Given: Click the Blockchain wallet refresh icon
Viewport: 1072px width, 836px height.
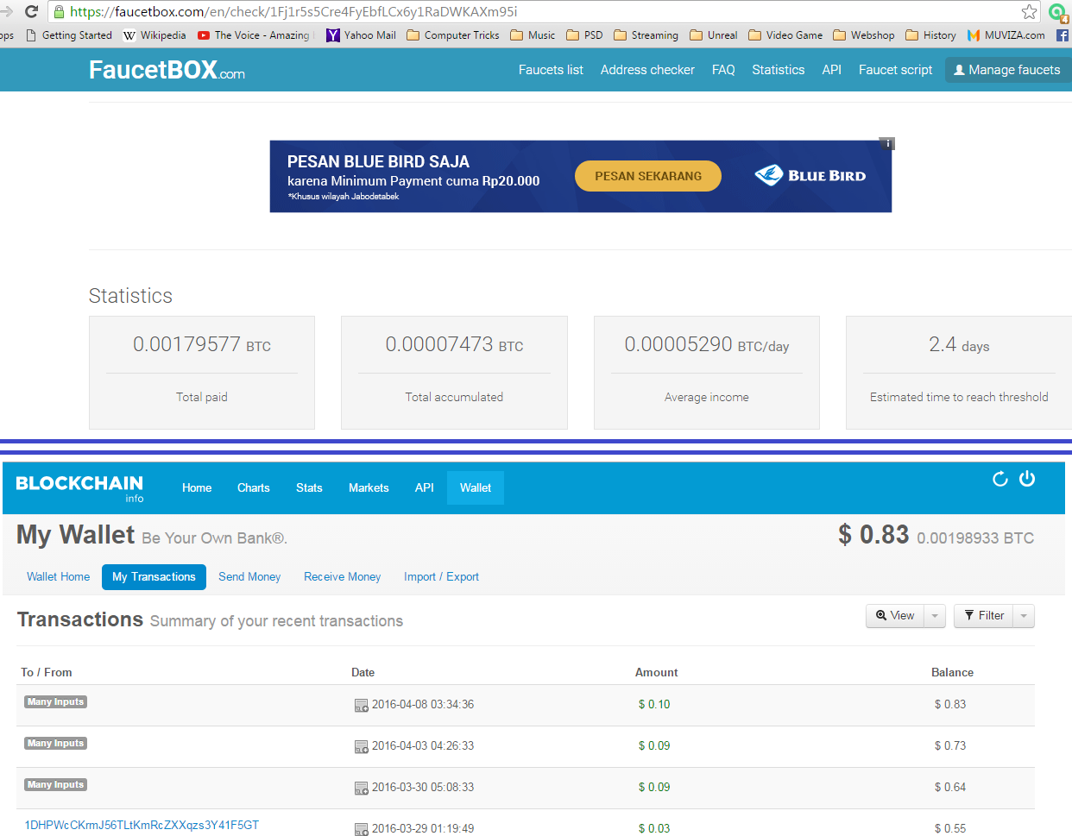Looking at the screenshot, I should (x=1000, y=479).
